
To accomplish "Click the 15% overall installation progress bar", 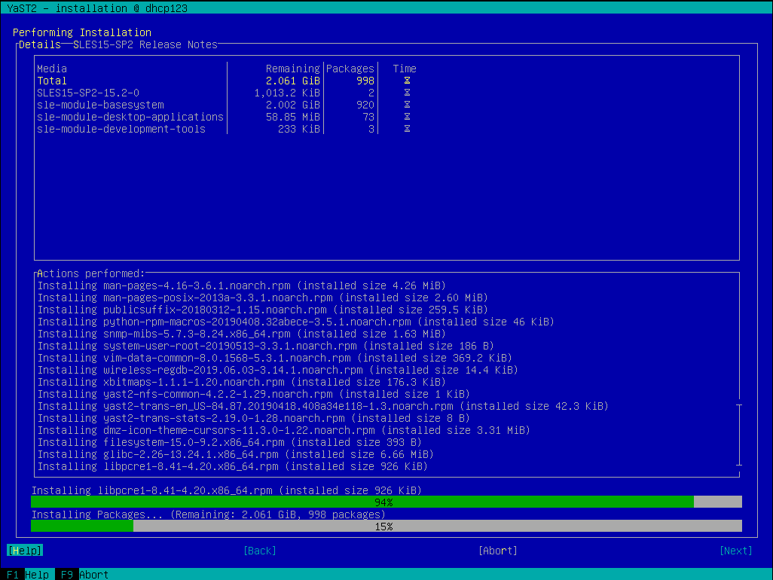I will 386,526.
